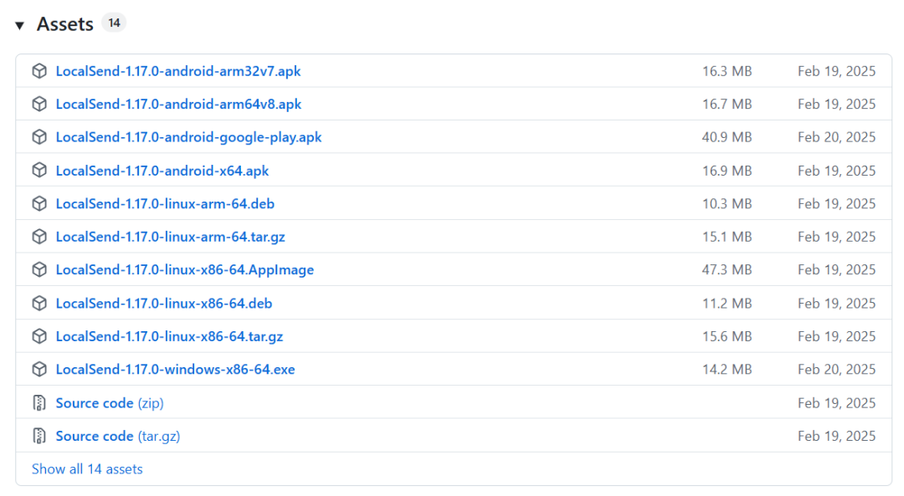The height and width of the screenshot is (496, 904).
Task: Click Feb 19, 2025 date on android-arm32v7.apk row
Action: 836,71
